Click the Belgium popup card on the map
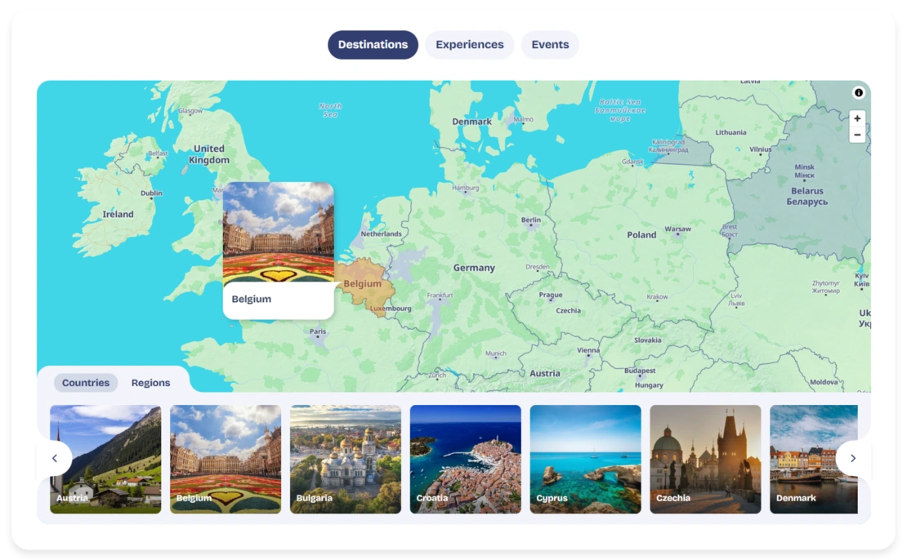This screenshot has height=560, width=907. click(x=279, y=251)
